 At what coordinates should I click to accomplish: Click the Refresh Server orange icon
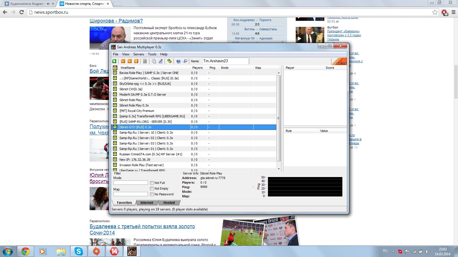pos(136,61)
